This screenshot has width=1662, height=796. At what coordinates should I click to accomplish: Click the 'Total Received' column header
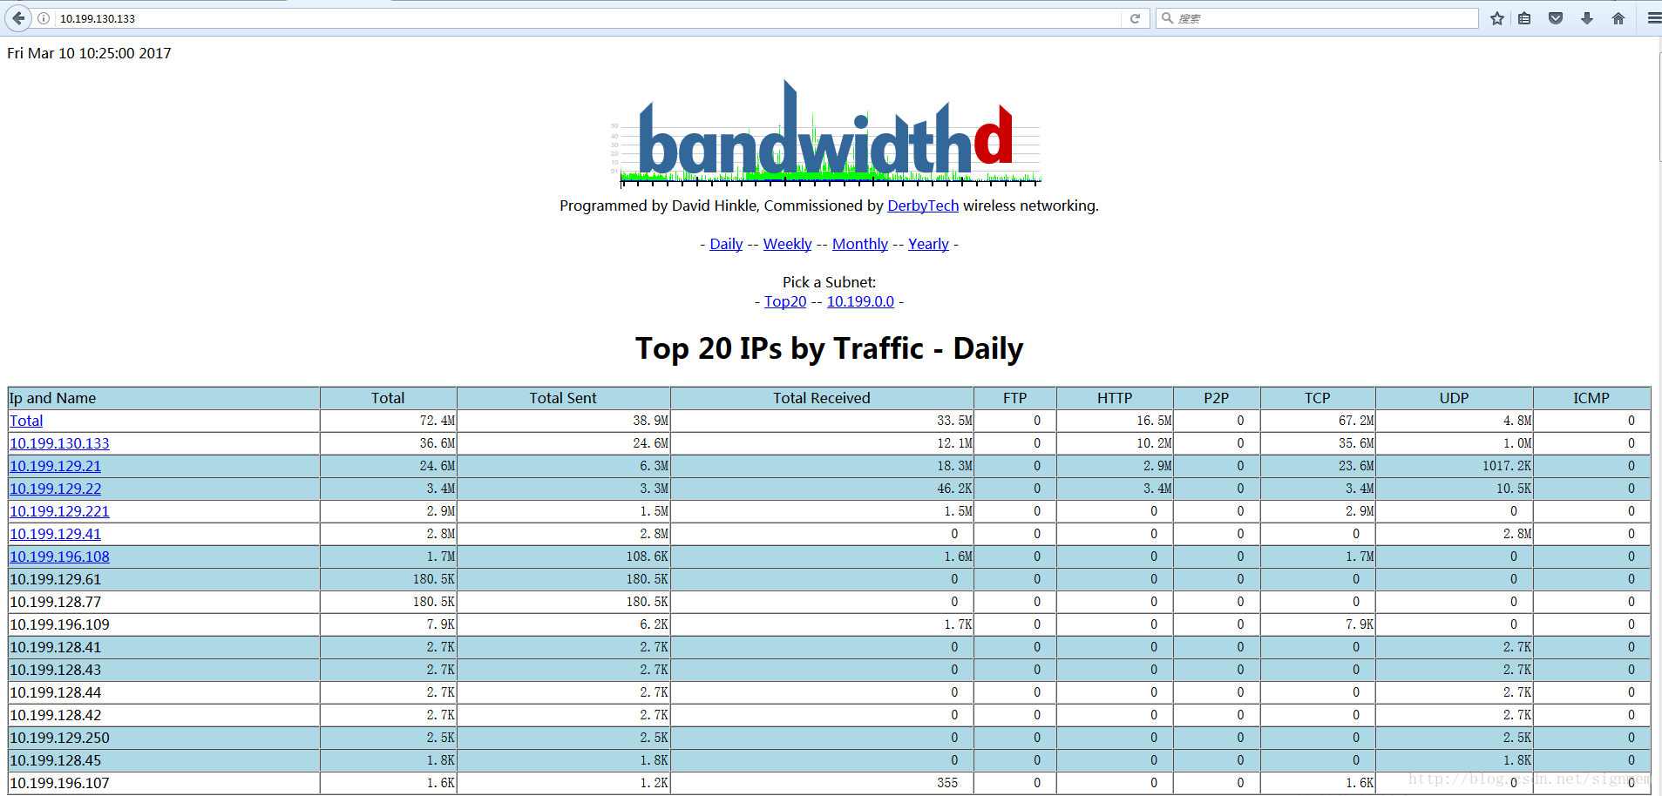[822, 398]
